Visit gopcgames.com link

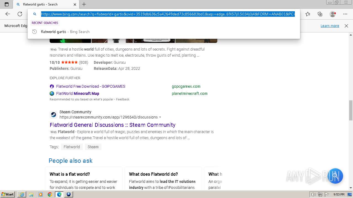186,86
